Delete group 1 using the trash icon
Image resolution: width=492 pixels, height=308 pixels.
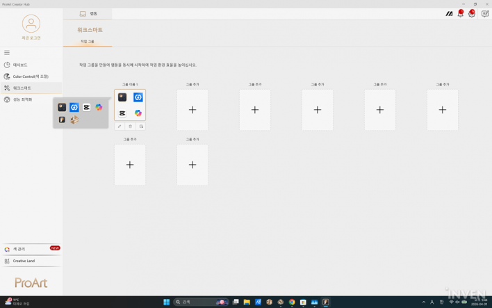coord(130,127)
